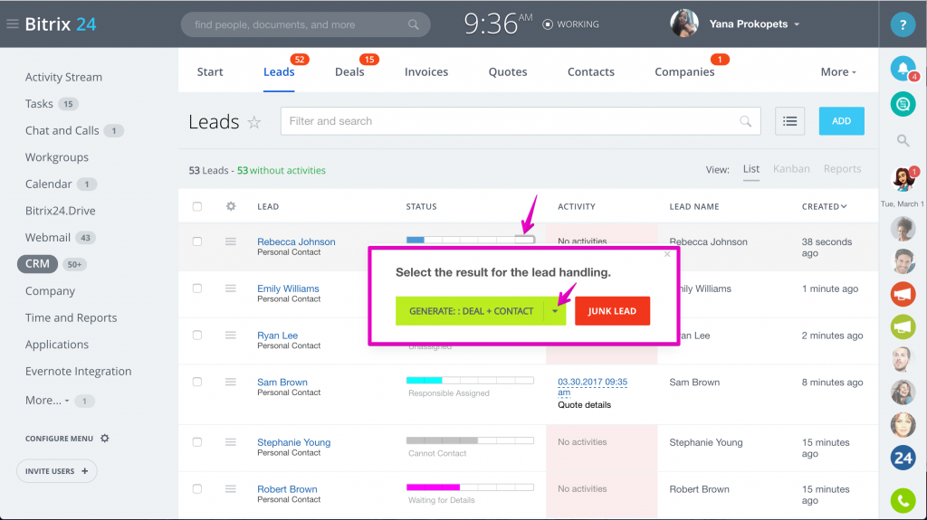The height and width of the screenshot is (520, 927).
Task: Click the blue ADD button
Action: 841,121
